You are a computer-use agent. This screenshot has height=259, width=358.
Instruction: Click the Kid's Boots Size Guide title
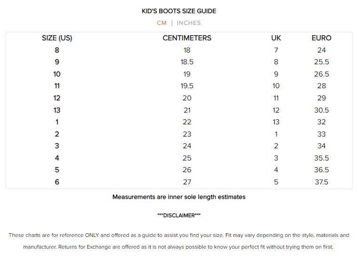[x=179, y=11]
